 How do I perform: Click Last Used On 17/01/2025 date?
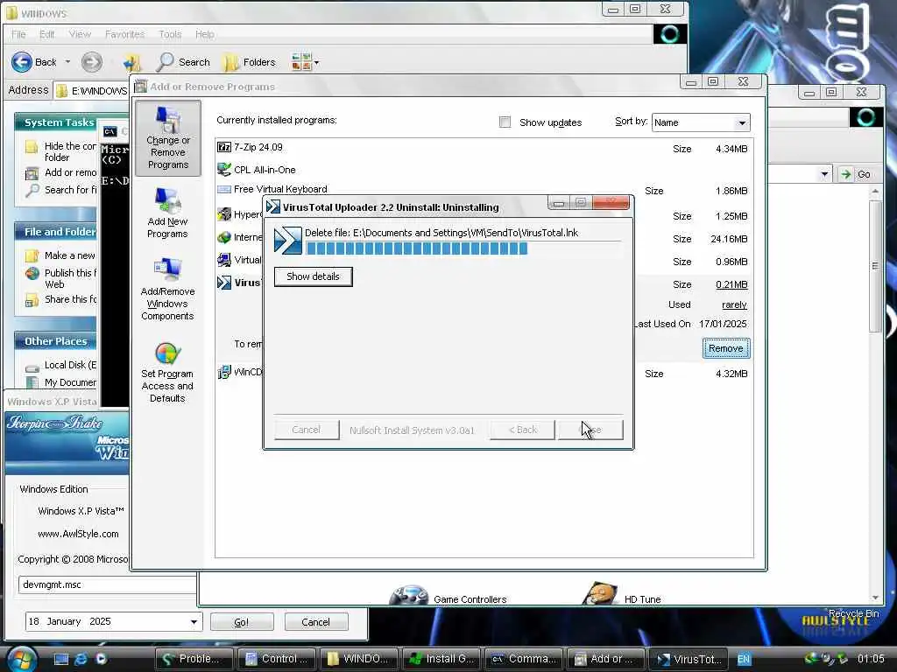point(723,324)
